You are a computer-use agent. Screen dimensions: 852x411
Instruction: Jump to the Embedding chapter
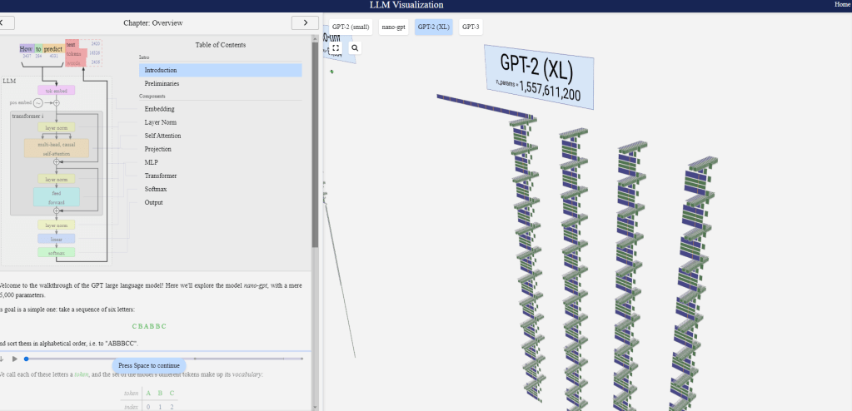click(x=159, y=109)
